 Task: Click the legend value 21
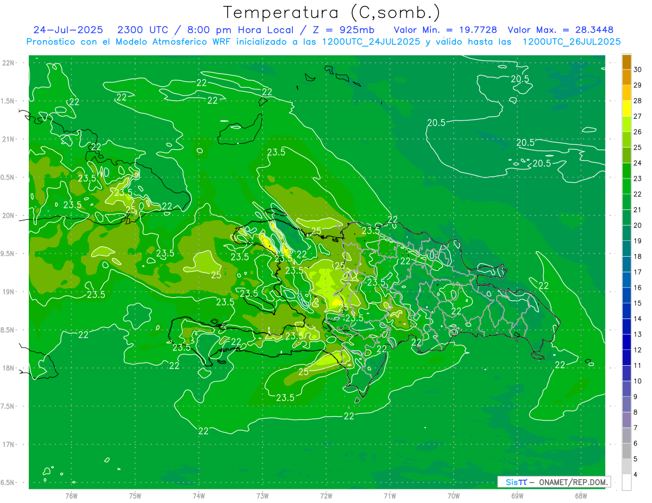point(637,209)
